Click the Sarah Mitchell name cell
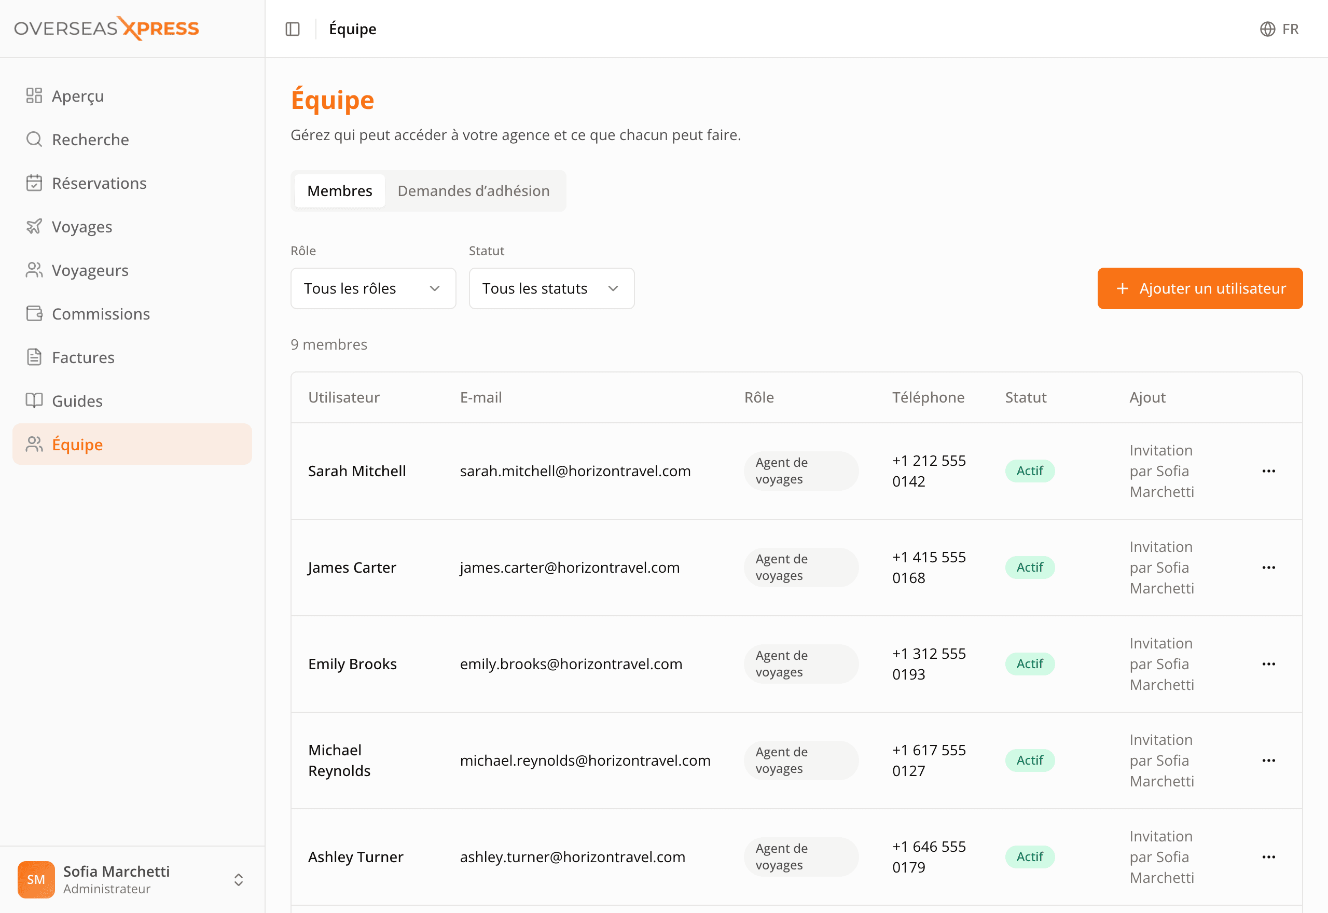The width and height of the screenshot is (1328, 913). (357, 472)
